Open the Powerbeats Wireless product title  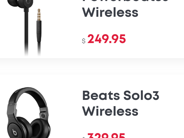click(125, 9)
